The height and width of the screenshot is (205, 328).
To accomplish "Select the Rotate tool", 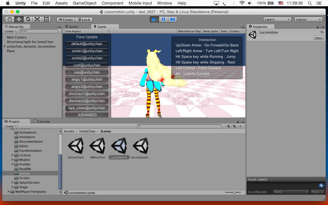I will point(28,19).
